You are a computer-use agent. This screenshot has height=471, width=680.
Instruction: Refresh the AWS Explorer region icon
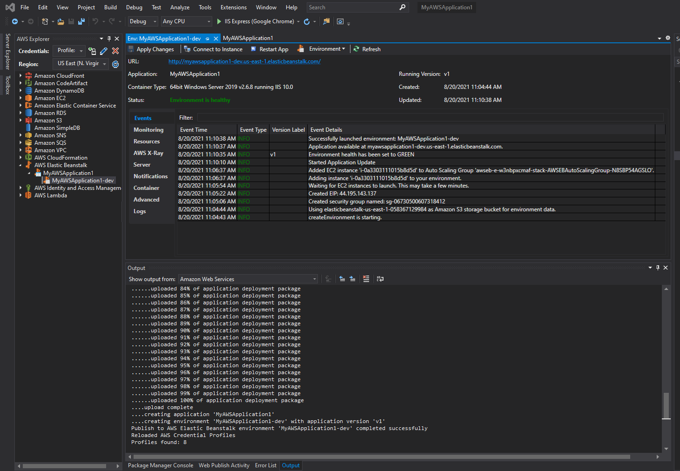click(115, 64)
